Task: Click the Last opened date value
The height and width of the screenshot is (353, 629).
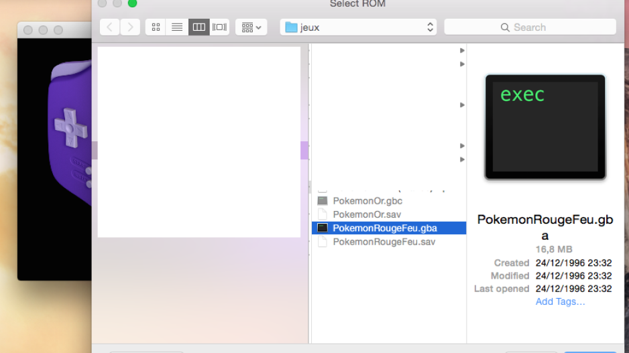Action: (573, 289)
